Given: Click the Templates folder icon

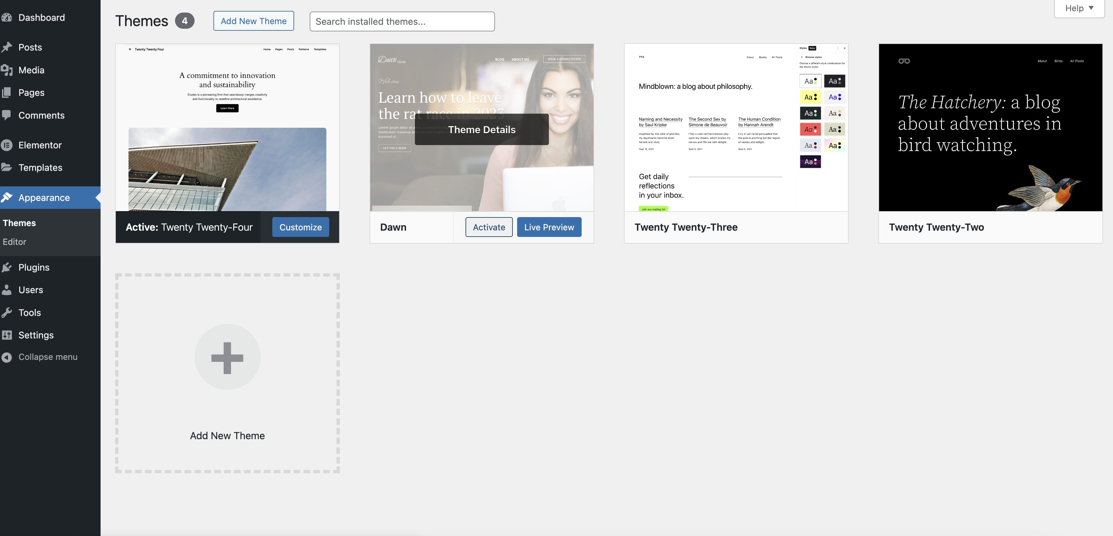Looking at the screenshot, I should tap(7, 168).
